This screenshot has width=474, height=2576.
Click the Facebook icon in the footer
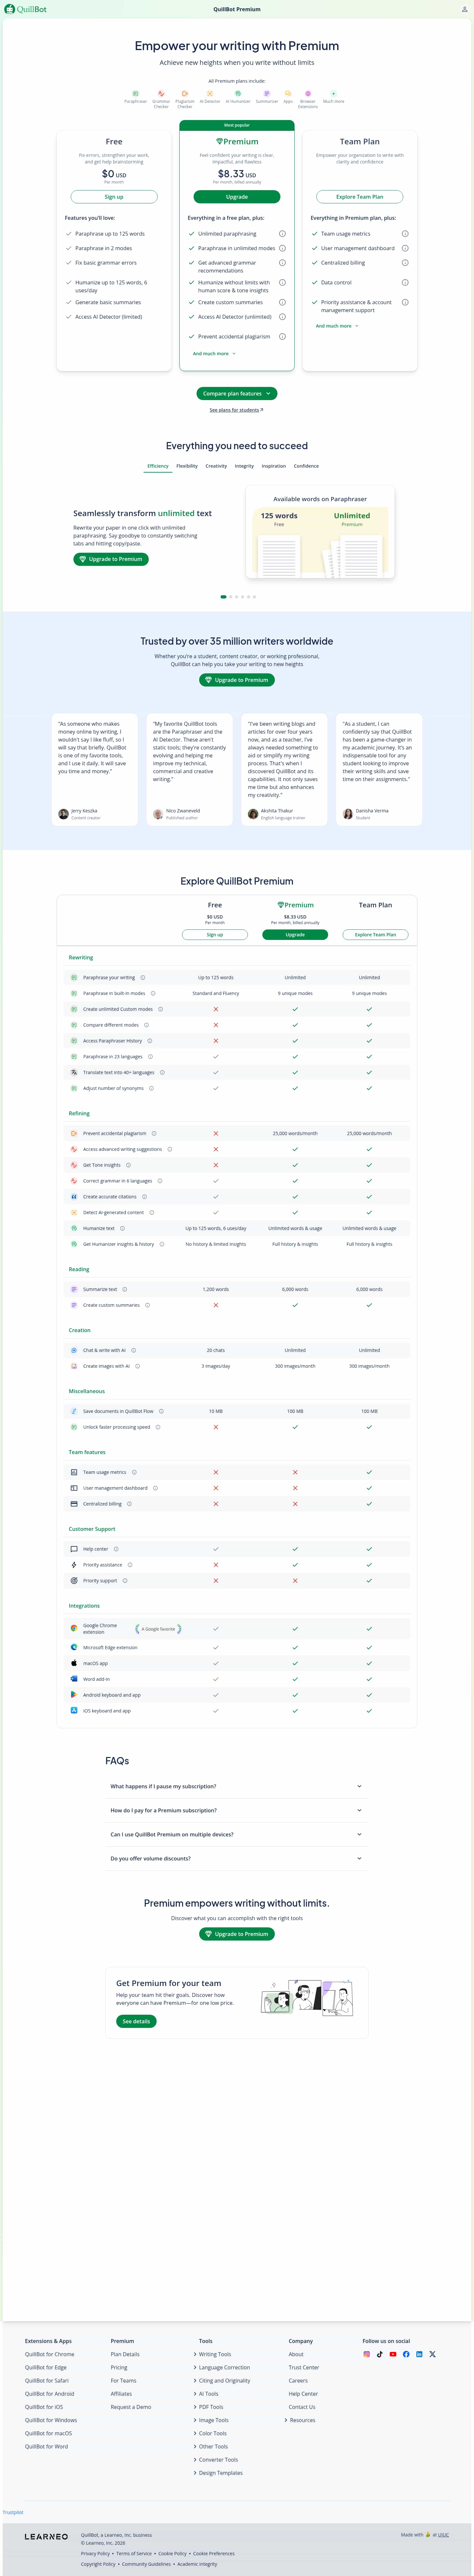tap(406, 2354)
